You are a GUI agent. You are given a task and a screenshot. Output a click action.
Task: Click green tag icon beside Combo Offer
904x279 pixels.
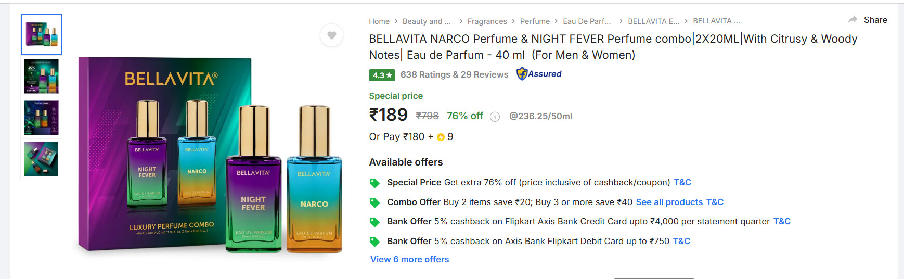pyautogui.click(x=374, y=202)
